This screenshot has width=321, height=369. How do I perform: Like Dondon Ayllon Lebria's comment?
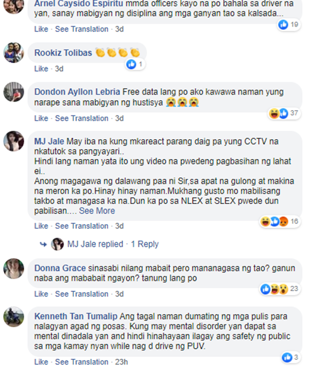(x=41, y=118)
